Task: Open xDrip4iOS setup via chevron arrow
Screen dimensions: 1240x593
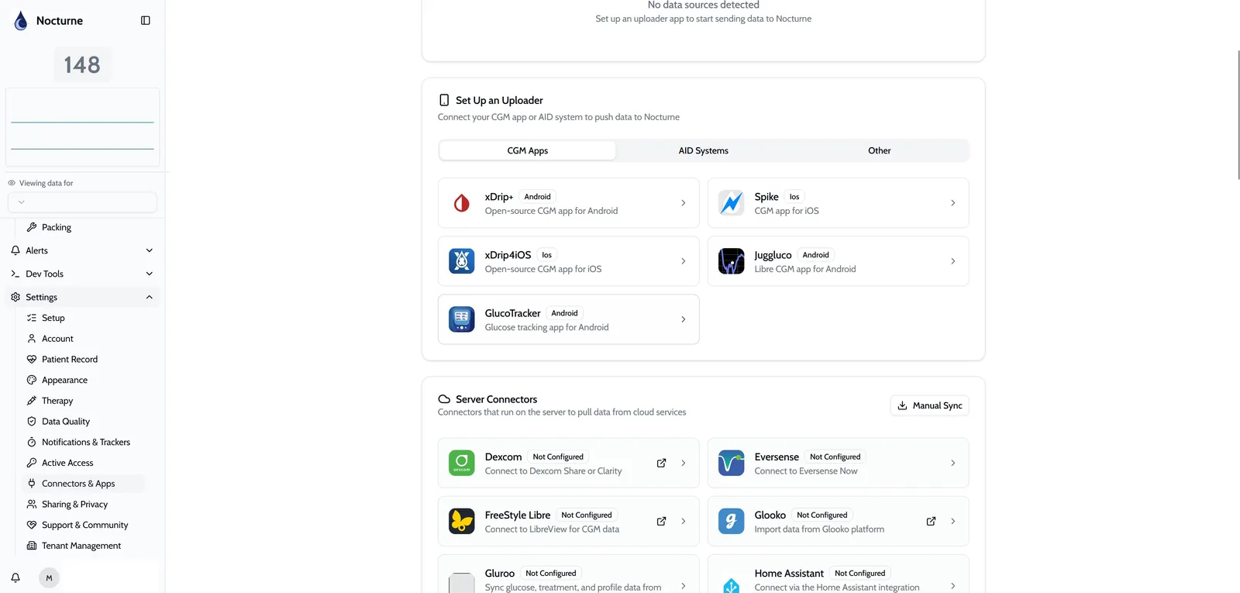Action: (684, 261)
